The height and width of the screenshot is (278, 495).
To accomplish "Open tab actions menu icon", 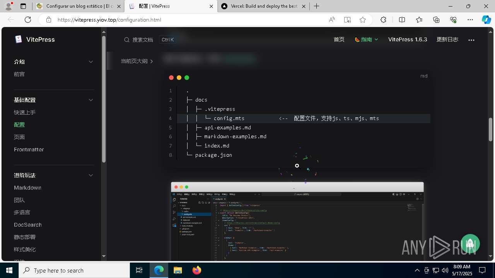I will click(23, 6).
